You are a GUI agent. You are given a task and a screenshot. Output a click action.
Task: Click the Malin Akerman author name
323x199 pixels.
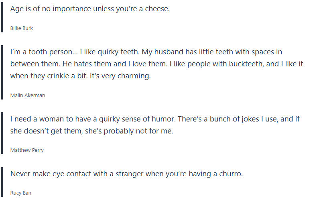(28, 95)
